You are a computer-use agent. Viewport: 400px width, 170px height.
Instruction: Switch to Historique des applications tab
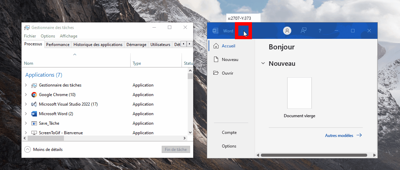coord(98,45)
